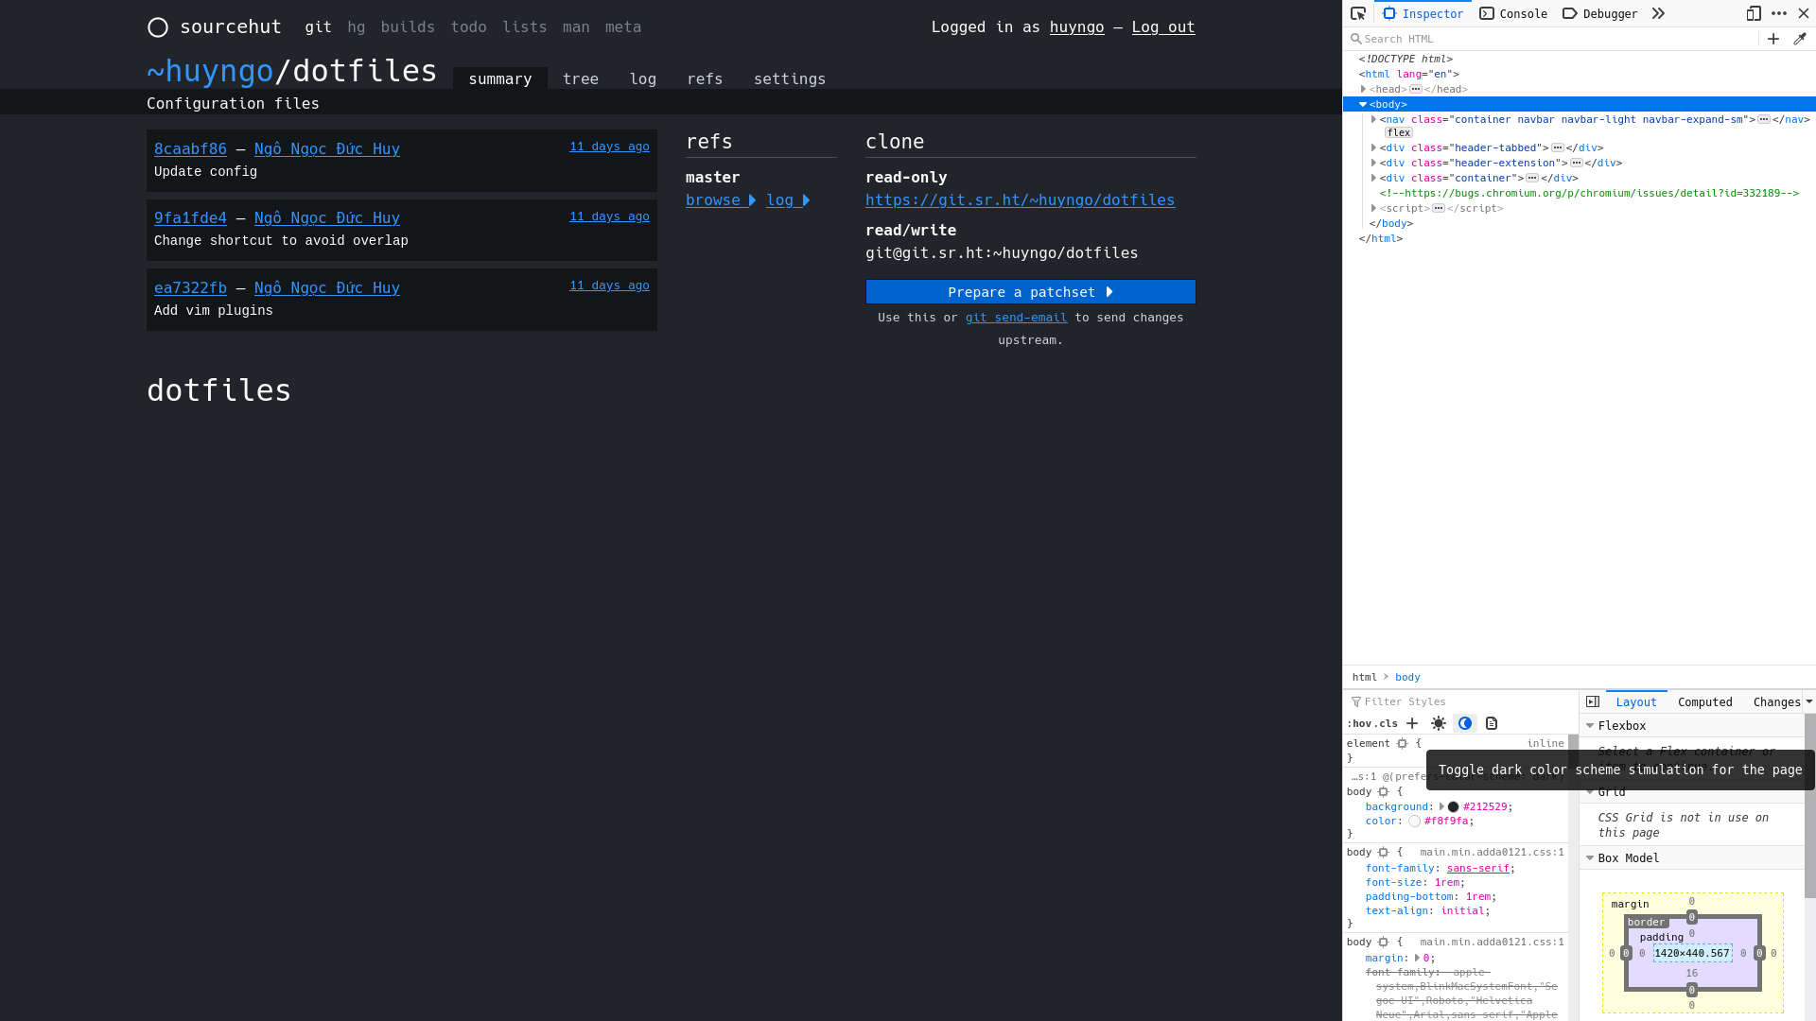
Task: Open the read-only clone URL
Action: point(1020,200)
